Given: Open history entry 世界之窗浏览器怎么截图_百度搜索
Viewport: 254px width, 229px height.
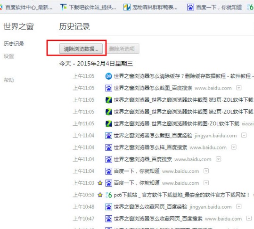Looking at the screenshot, I should point(153,88).
